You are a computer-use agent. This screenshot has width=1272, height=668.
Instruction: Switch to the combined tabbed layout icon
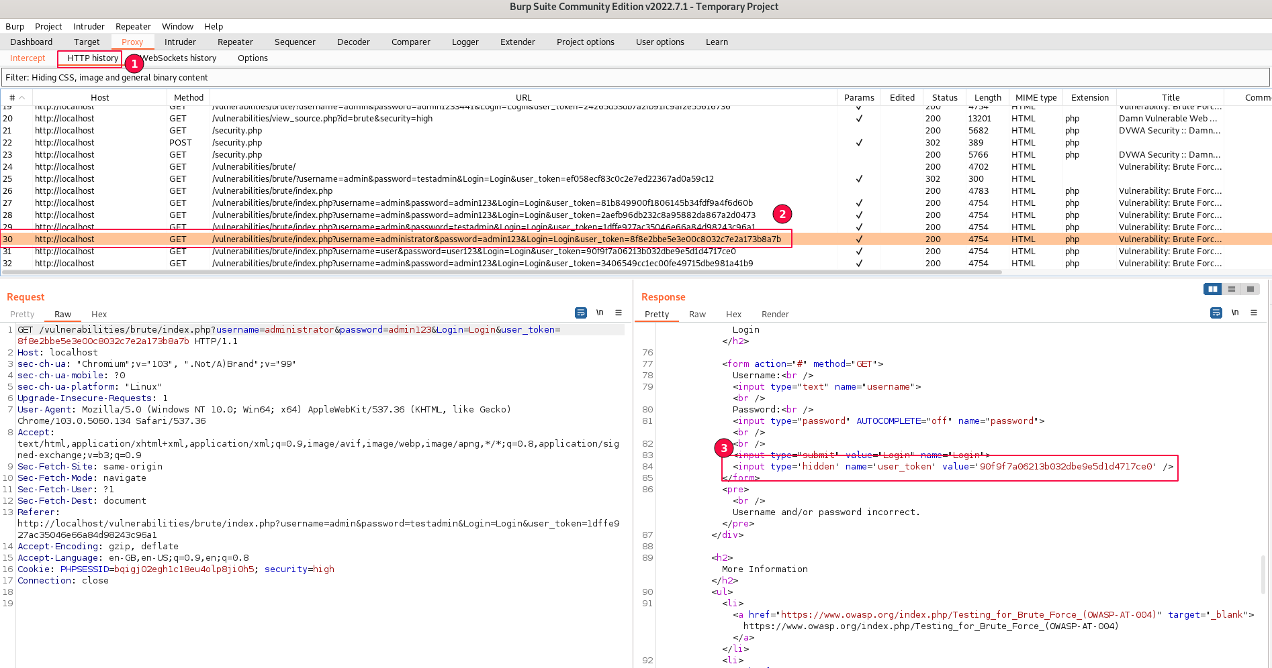click(x=1250, y=289)
